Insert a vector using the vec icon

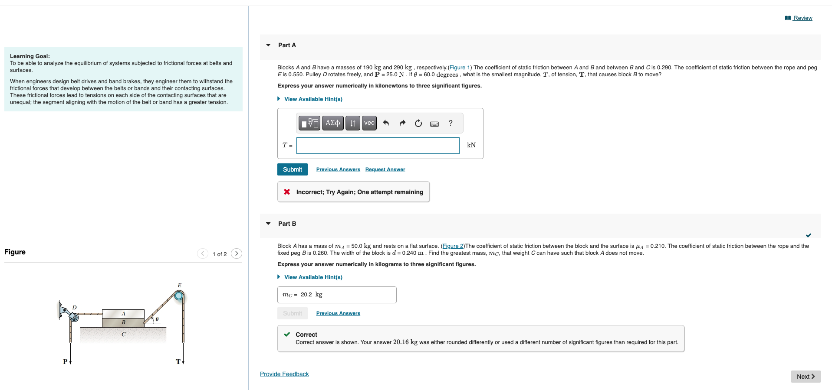(x=368, y=123)
